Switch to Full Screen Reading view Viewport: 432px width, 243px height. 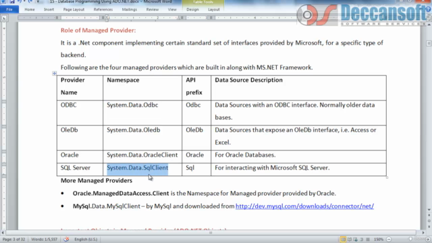(350, 239)
